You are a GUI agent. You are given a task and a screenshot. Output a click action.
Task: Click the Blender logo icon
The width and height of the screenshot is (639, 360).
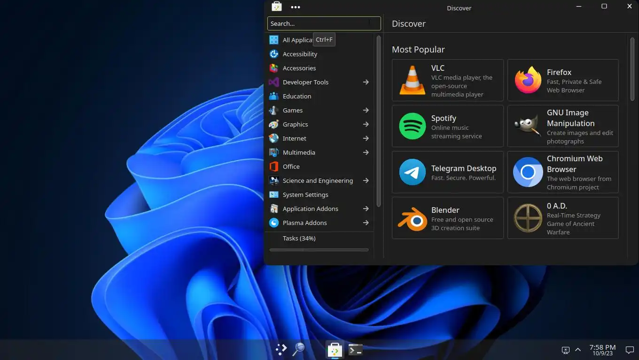pos(412,218)
